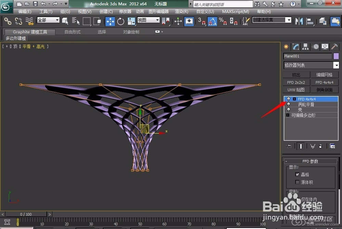Open the 全部 selection filter dropdown
This screenshot has width=342, height=229.
click(x=48, y=20)
